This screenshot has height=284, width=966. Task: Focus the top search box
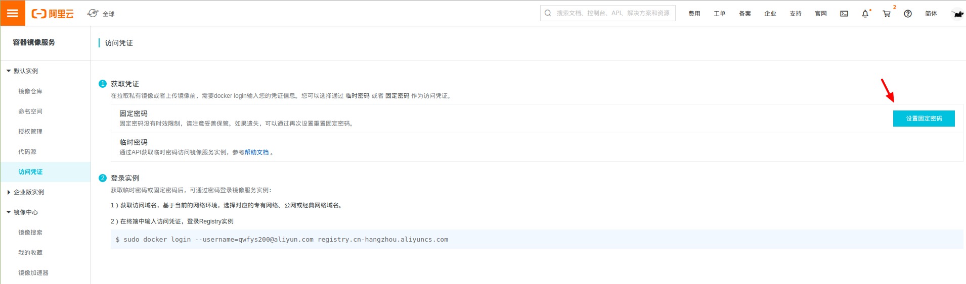607,13
